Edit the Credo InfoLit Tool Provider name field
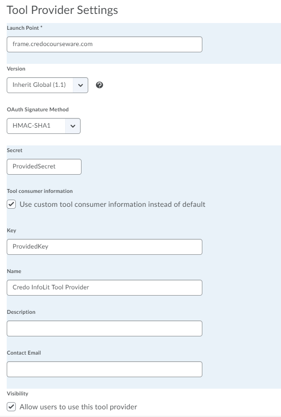Image resolution: width=281 pixels, height=417 pixels. [x=105, y=287]
